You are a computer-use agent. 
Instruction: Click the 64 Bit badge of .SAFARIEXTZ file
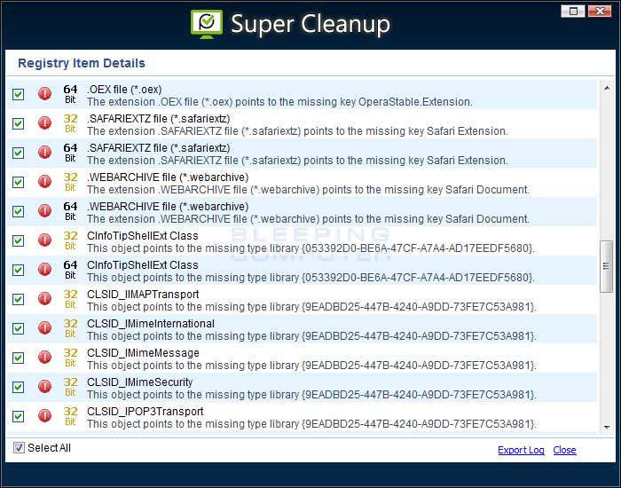tap(70, 153)
